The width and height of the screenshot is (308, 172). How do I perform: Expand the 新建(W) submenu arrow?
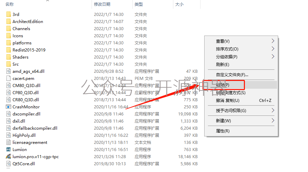click(273, 121)
